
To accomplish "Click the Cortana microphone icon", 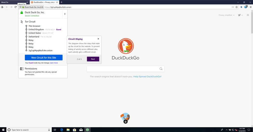I will coord(49,130).
